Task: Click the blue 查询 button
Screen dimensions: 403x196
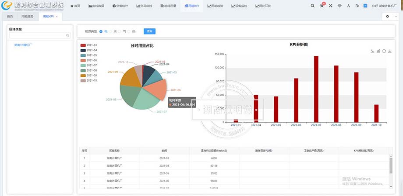Action: tap(149, 31)
